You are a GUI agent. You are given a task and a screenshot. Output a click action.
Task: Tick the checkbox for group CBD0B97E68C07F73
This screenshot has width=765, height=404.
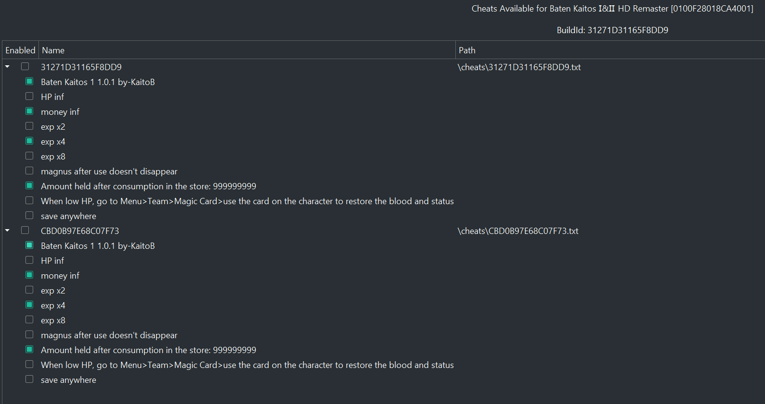25,231
